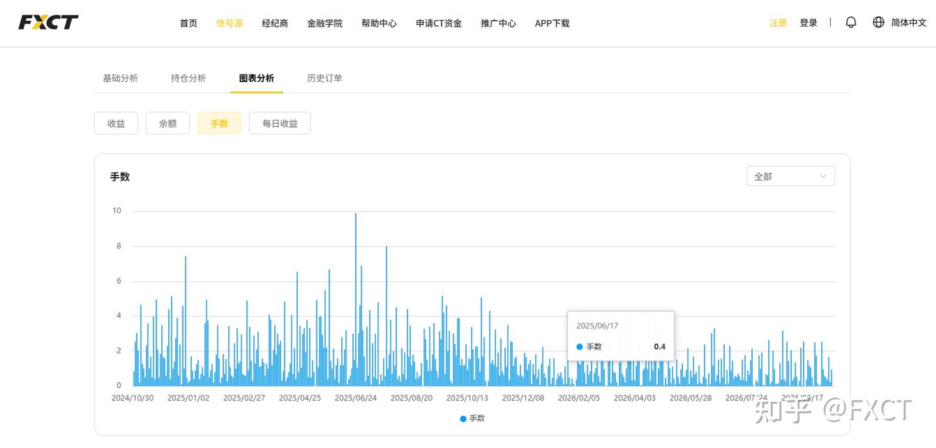
Task: Open 申请CT资金 navigation item
Action: (x=439, y=23)
